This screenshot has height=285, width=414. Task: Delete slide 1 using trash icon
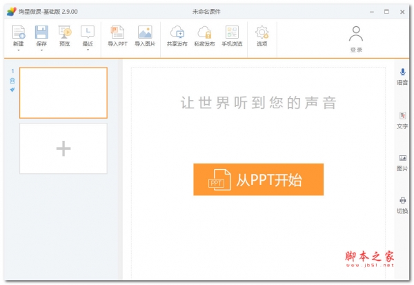coord(12,81)
